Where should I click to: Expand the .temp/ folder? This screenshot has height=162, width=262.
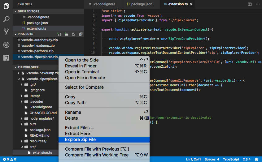(22, 96)
